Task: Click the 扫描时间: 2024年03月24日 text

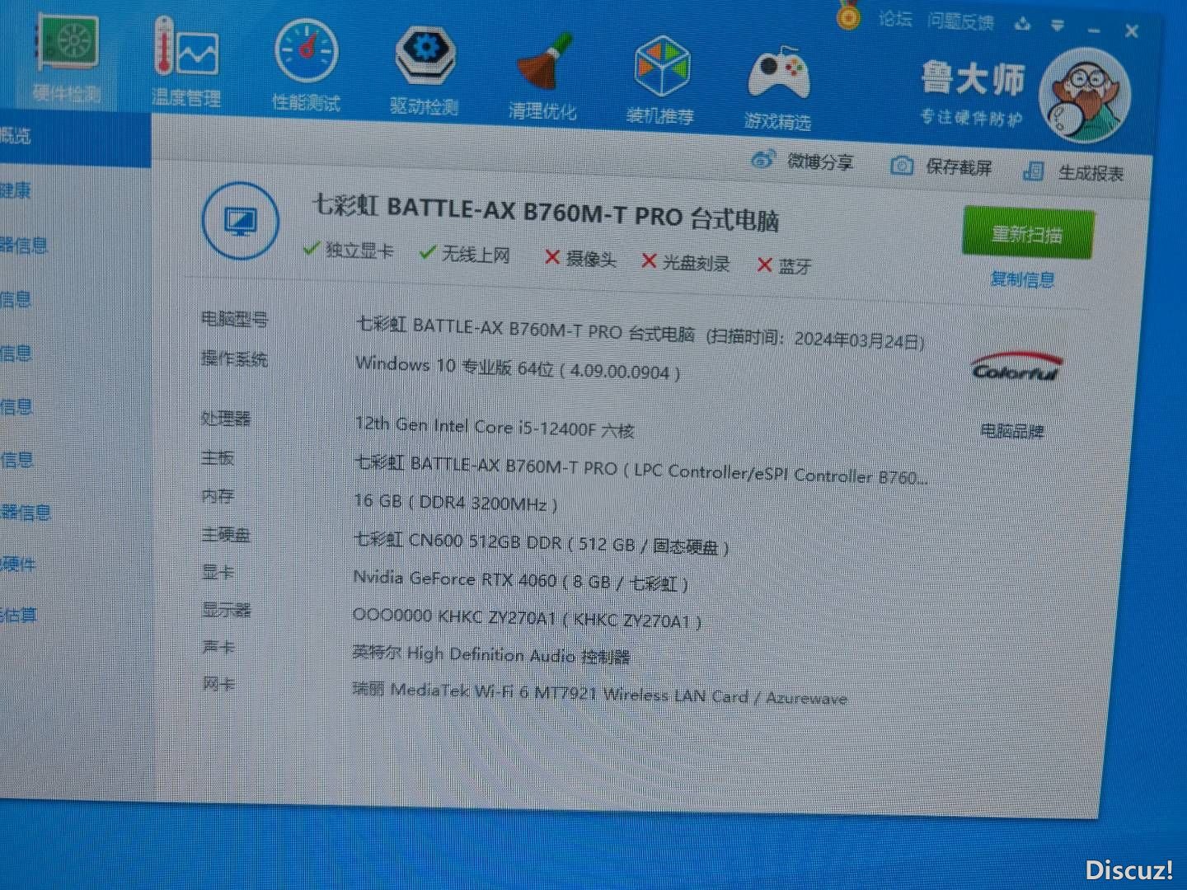Action: [x=815, y=339]
